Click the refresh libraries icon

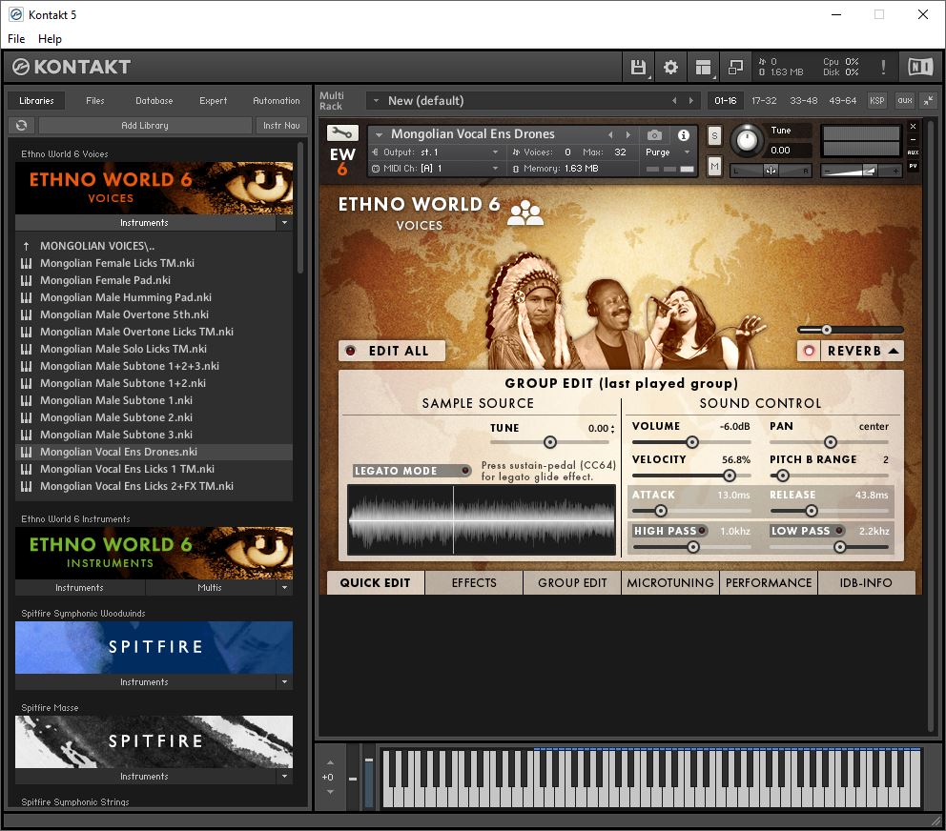[x=22, y=125]
